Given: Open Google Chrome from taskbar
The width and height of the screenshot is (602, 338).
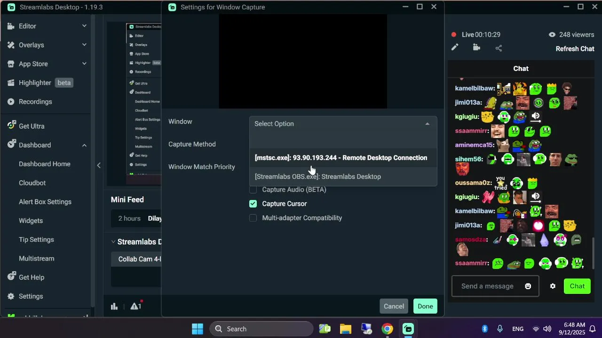Looking at the screenshot, I should [x=387, y=329].
